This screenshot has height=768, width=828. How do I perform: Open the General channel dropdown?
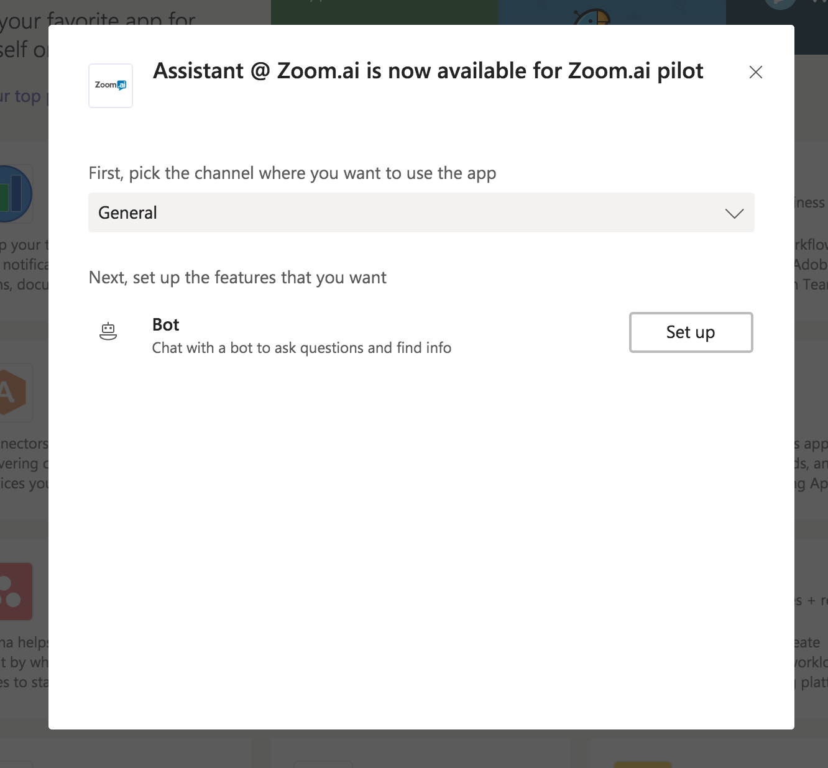421,213
